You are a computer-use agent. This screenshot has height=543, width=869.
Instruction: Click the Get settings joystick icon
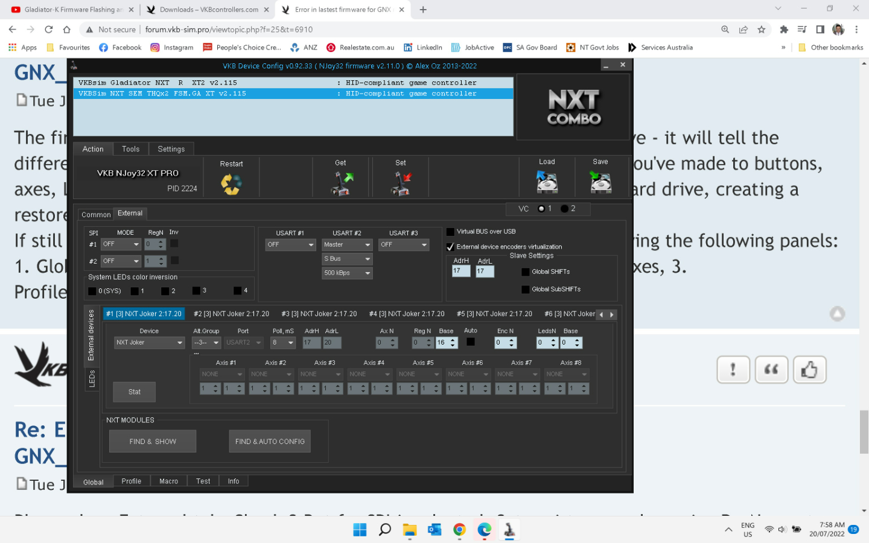[x=342, y=183]
